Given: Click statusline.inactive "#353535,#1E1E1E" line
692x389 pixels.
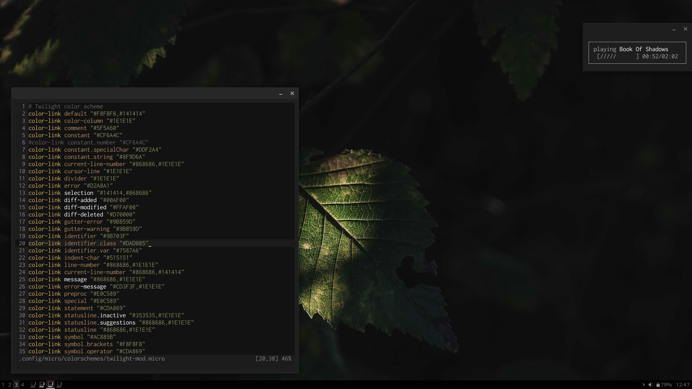Looking at the screenshot, I should [x=106, y=316].
